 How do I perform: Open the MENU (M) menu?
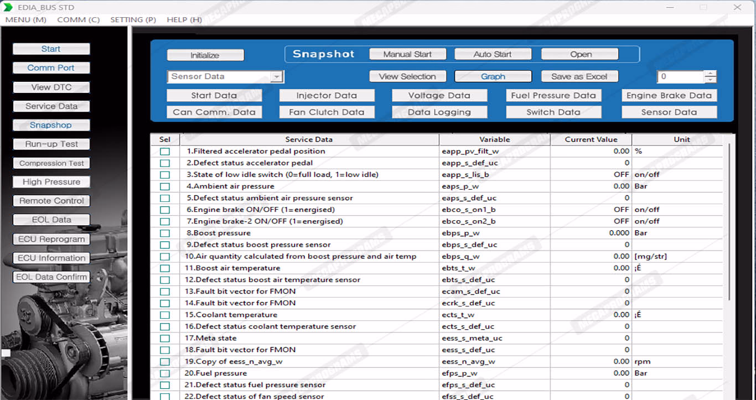[x=25, y=19]
